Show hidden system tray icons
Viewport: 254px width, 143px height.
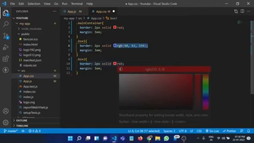tap(198, 138)
